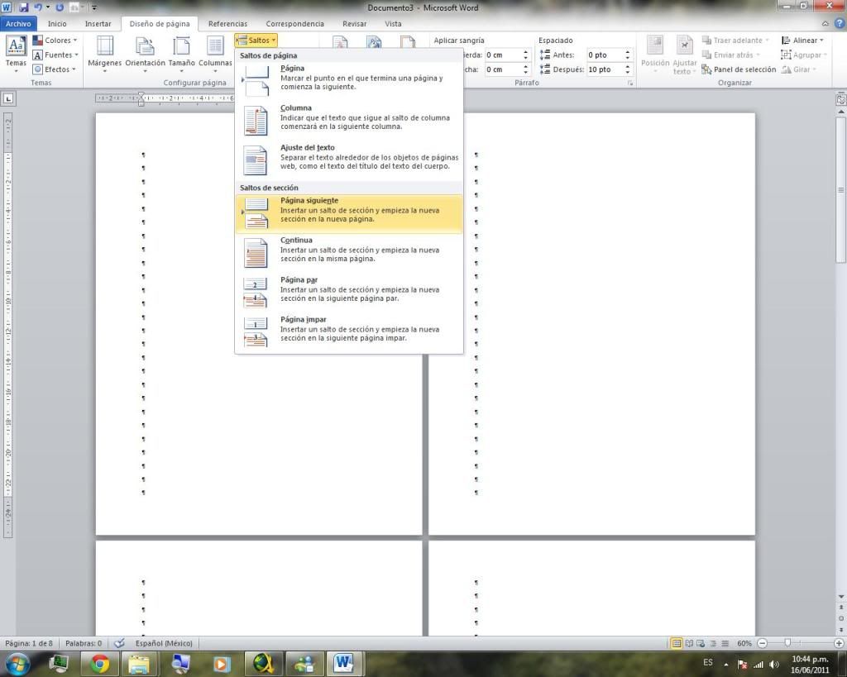Viewport: 847px width, 677px height.
Task: Choose the Ajuste del texto break
Action: [x=349, y=160]
